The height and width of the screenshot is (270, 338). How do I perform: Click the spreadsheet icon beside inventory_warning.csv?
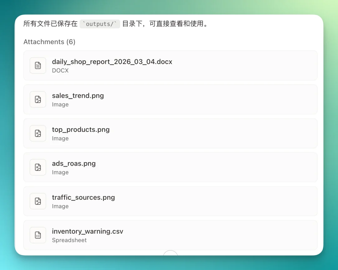click(x=38, y=235)
